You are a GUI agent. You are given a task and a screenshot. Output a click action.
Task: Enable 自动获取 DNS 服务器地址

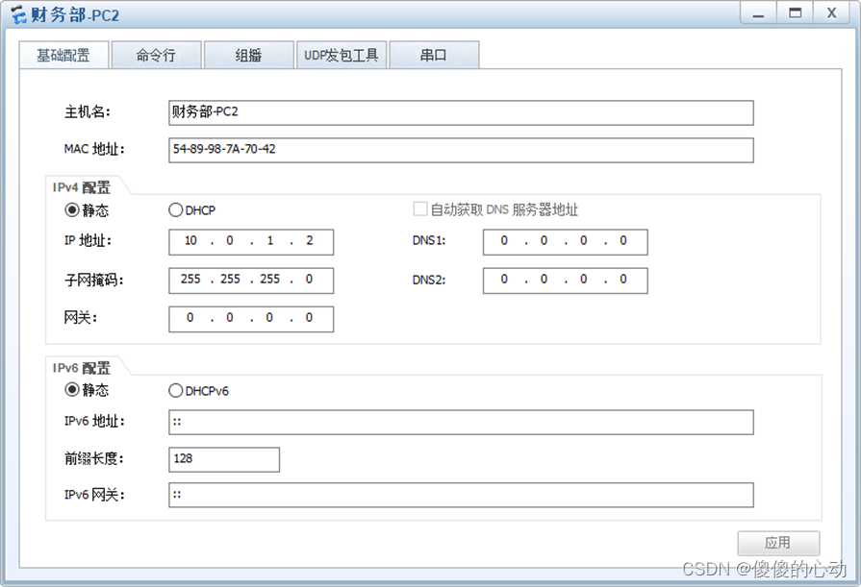pyautogui.click(x=420, y=209)
